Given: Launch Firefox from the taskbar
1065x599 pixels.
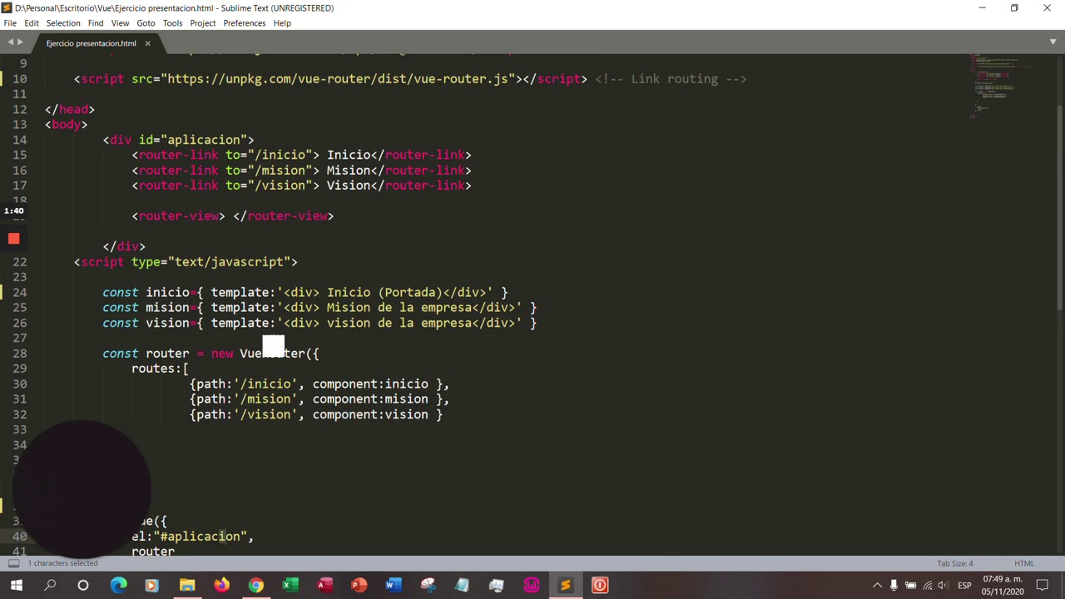Looking at the screenshot, I should [x=221, y=586].
